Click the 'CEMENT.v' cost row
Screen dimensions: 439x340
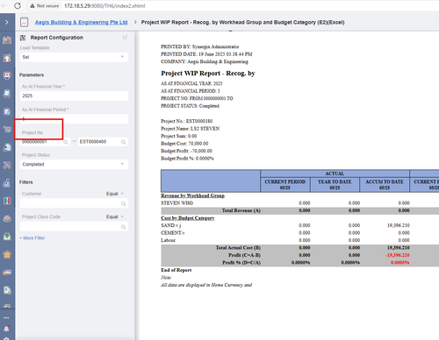(173, 233)
